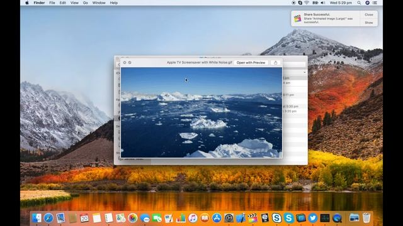This screenshot has width=403, height=226.
Task: Open Notes from the Dock
Action: point(96,218)
